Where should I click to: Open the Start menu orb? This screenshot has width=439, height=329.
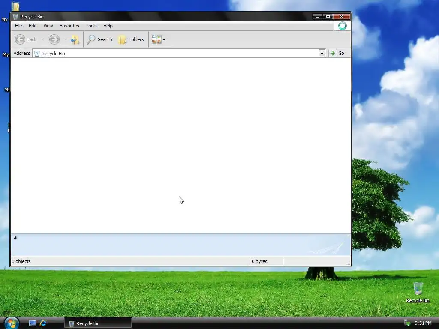(x=12, y=323)
